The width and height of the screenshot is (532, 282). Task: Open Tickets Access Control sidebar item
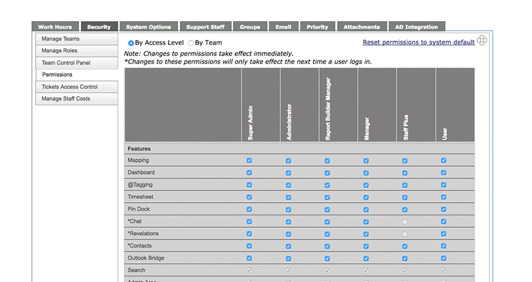(77, 87)
